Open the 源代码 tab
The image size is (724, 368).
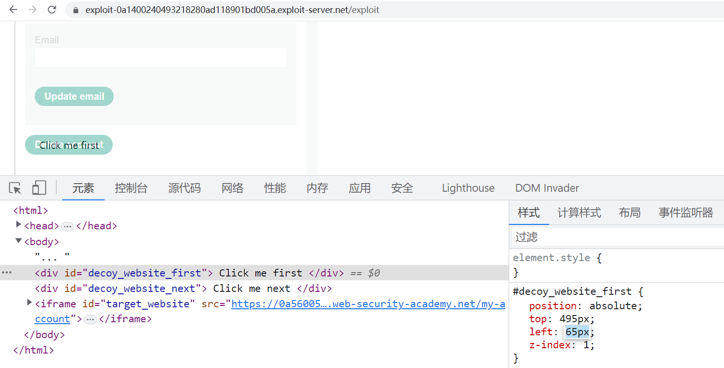coord(184,188)
